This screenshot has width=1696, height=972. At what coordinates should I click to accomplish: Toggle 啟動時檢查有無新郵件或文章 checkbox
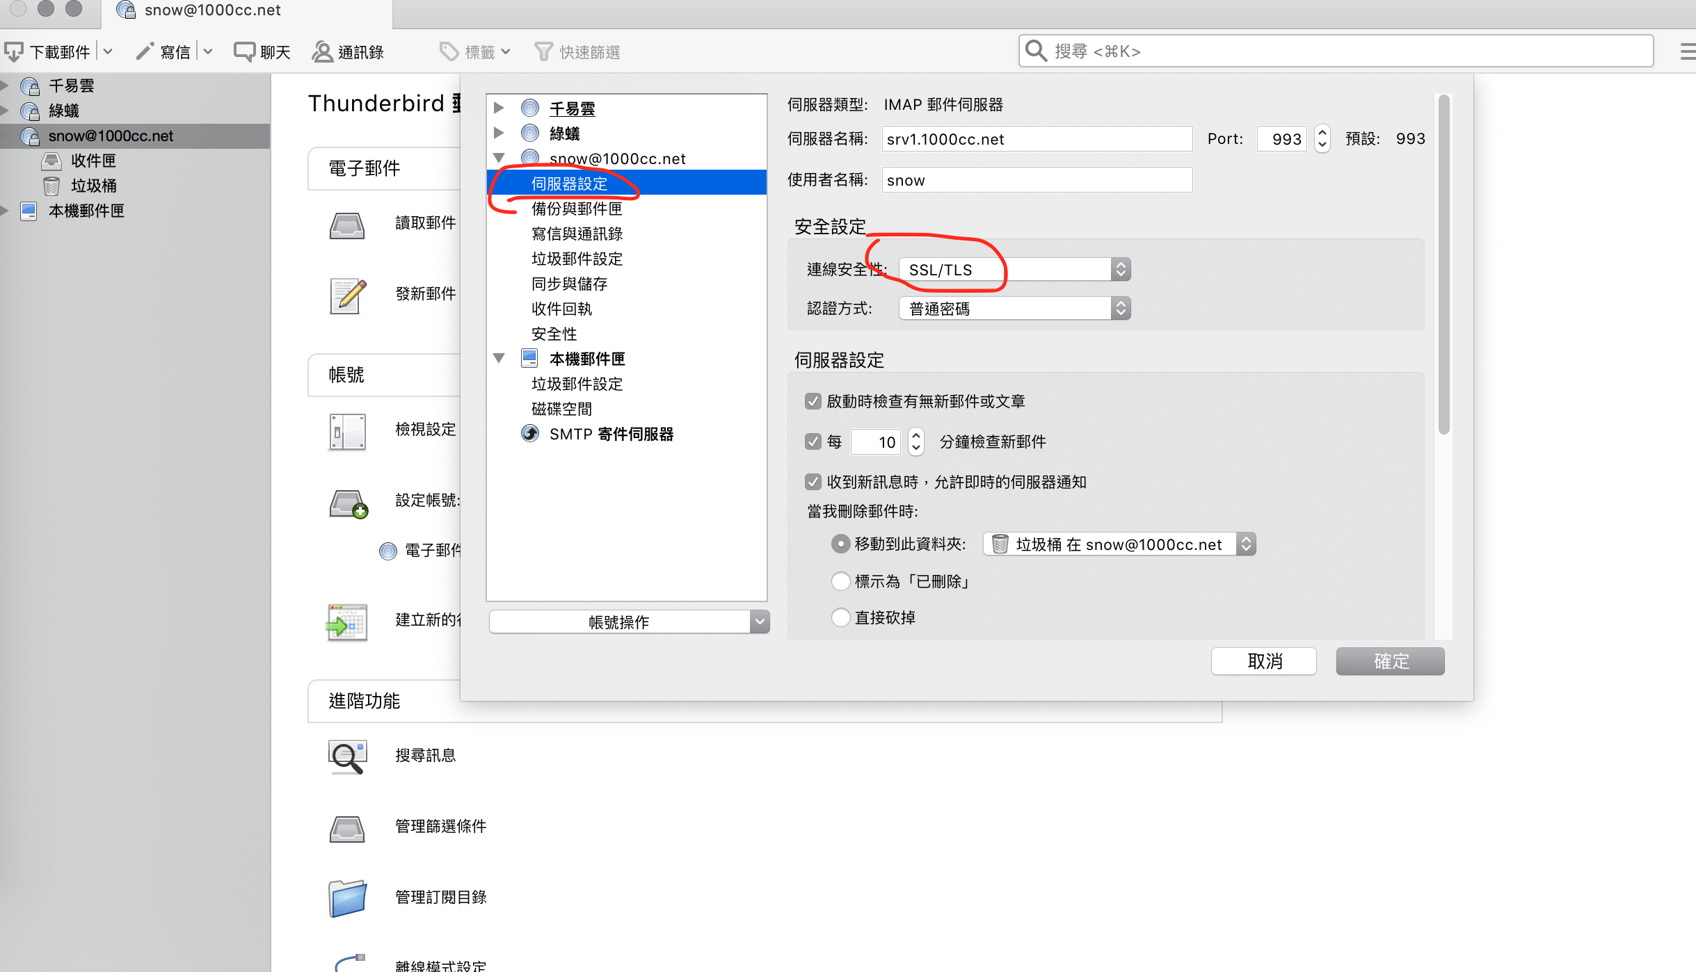click(813, 401)
